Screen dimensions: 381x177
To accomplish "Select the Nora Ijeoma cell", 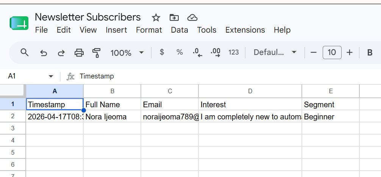I will click(x=112, y=116).
